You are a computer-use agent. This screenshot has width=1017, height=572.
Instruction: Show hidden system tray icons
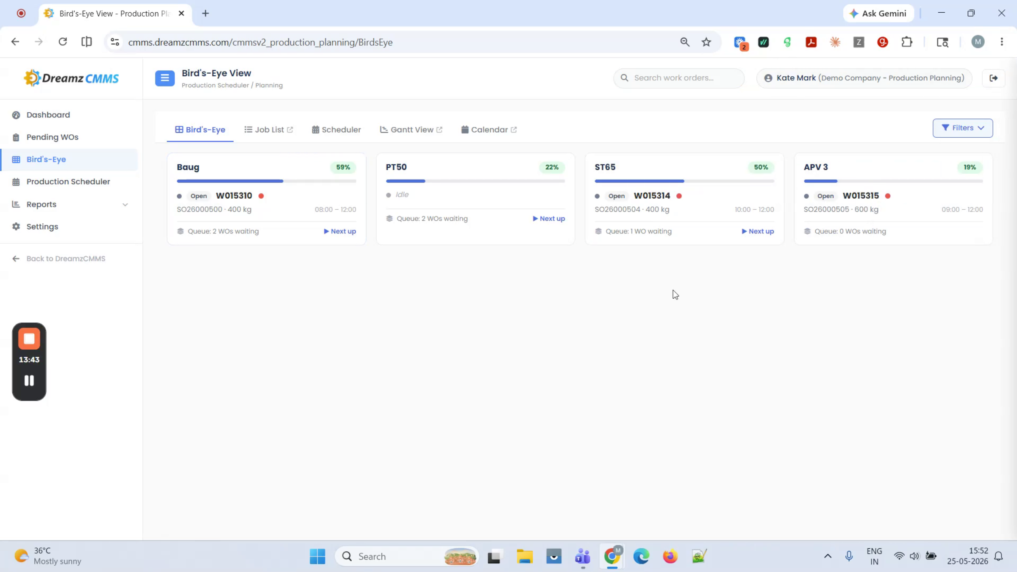coord(828,556)
